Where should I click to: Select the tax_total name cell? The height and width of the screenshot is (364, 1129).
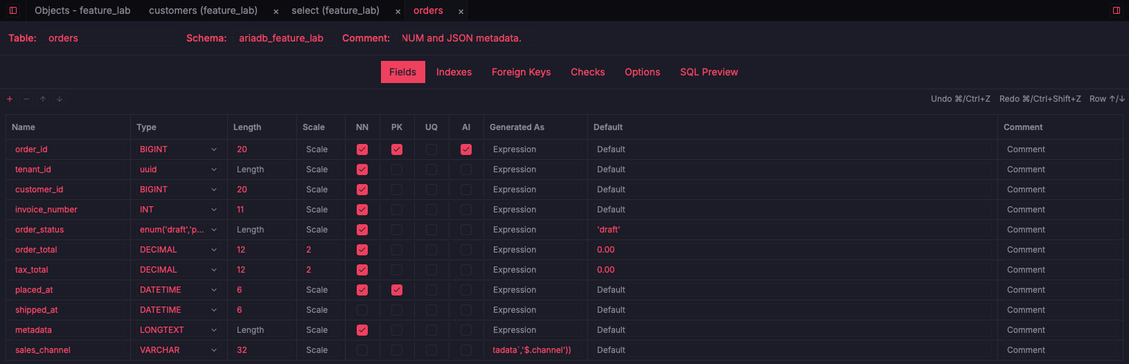tap(68, 270)
